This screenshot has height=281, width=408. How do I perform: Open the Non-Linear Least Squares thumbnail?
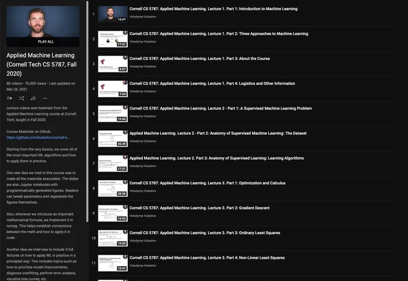(x=113, y=263)
